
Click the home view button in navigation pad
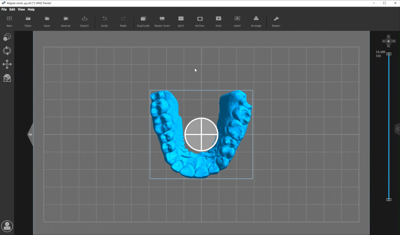[389, 41]
